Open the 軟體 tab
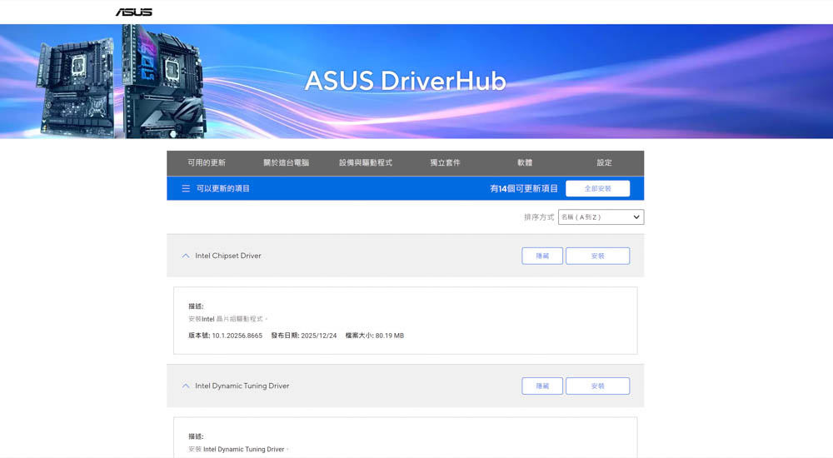This screenshot has width=833, height=458. pos(525,163)
